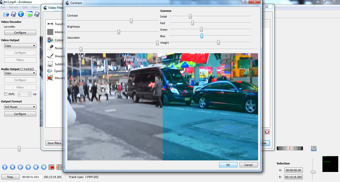Click Configure under Output Format
340x182 pixels.
(20, 114)
